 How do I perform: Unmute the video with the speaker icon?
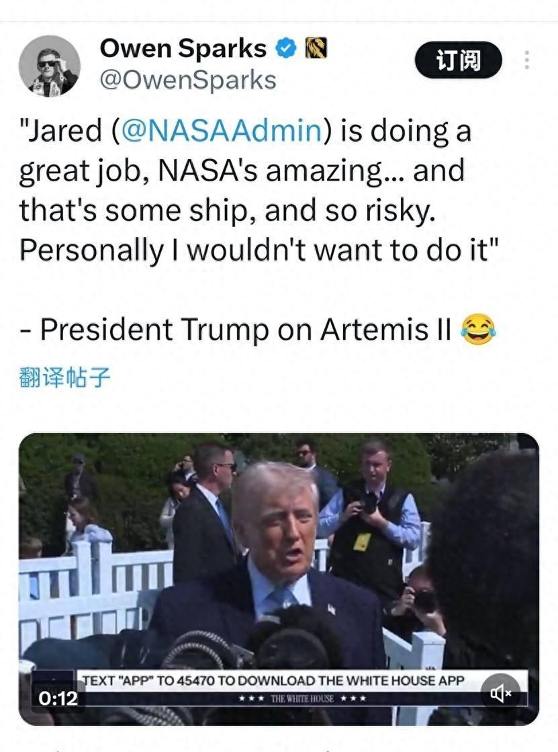pyautogui.click(x=500, y=693)
